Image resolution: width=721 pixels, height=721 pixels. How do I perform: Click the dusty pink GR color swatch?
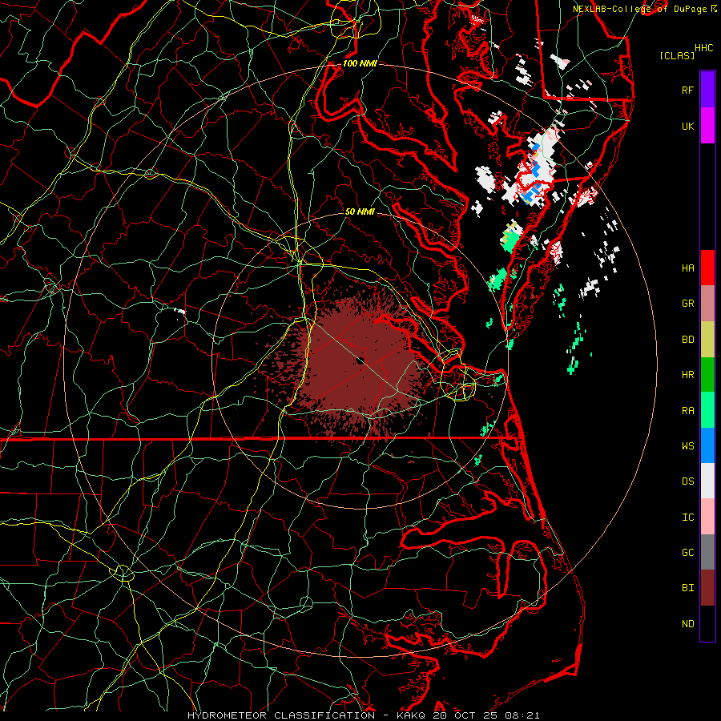pos(707,304)
